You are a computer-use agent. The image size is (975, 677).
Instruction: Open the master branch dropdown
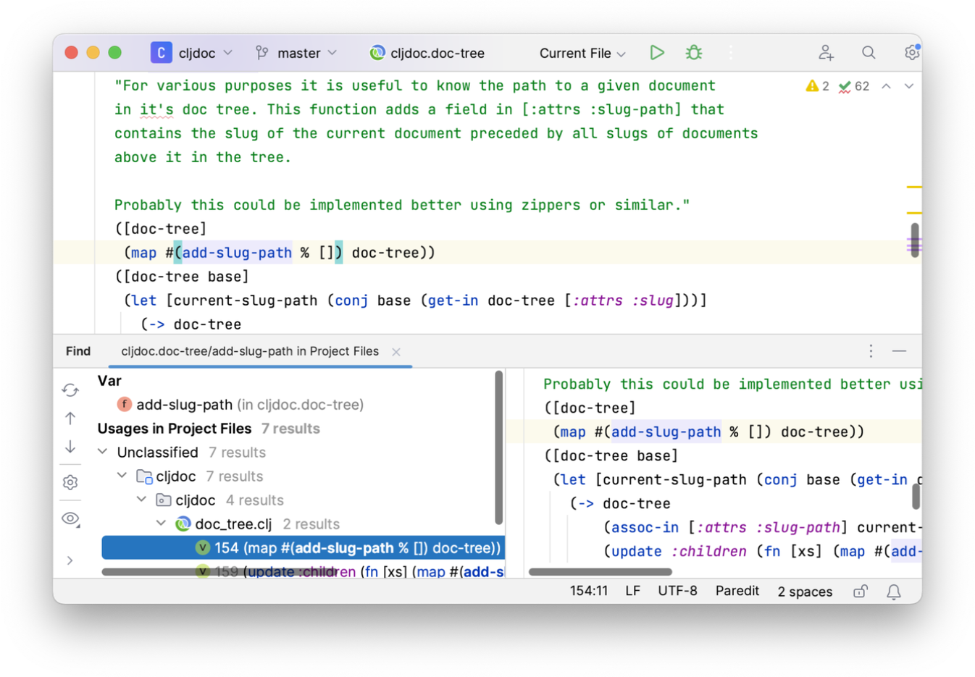pyautogui.click(x=307, y=53)
